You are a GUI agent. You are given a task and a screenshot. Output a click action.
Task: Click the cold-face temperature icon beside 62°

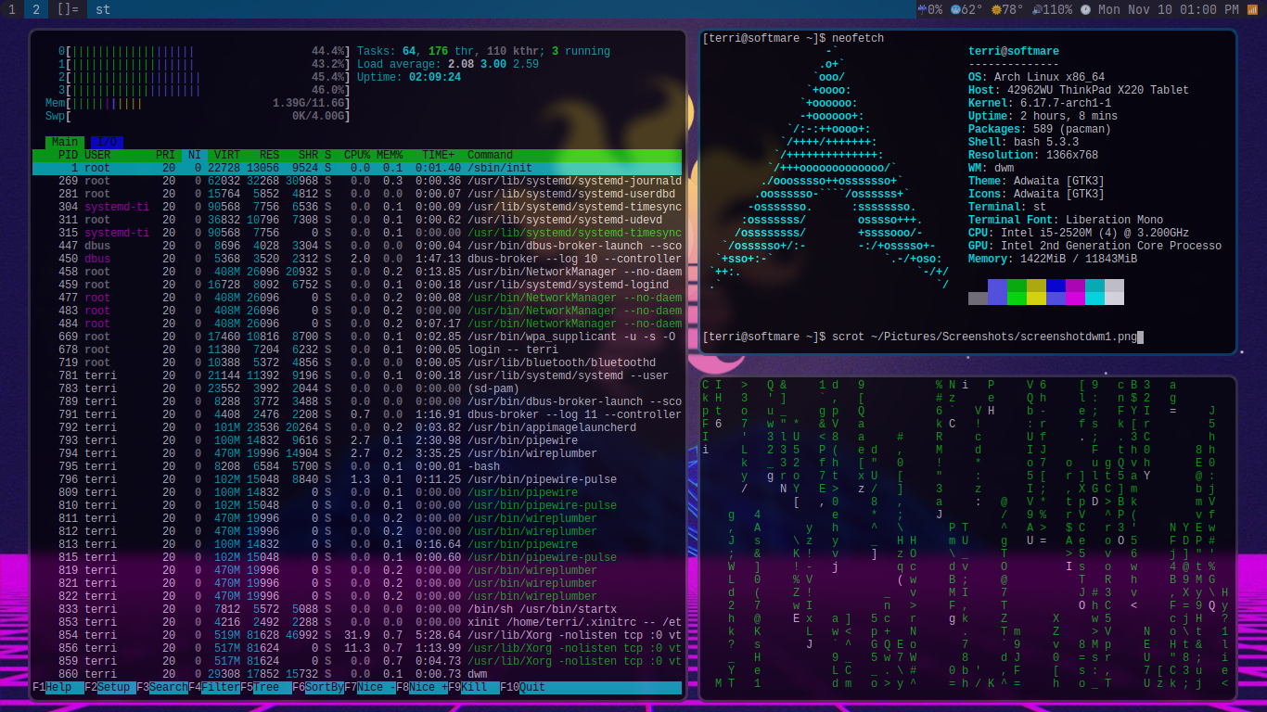[955, 9]
